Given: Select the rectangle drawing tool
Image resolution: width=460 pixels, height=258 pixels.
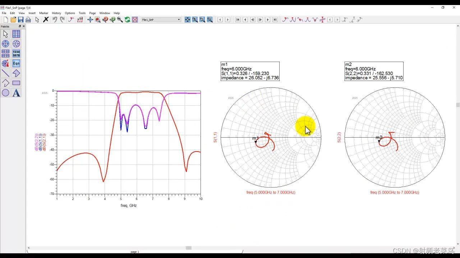Looking at the screenshot, I should pyautogui.click(x=16, y=83).
